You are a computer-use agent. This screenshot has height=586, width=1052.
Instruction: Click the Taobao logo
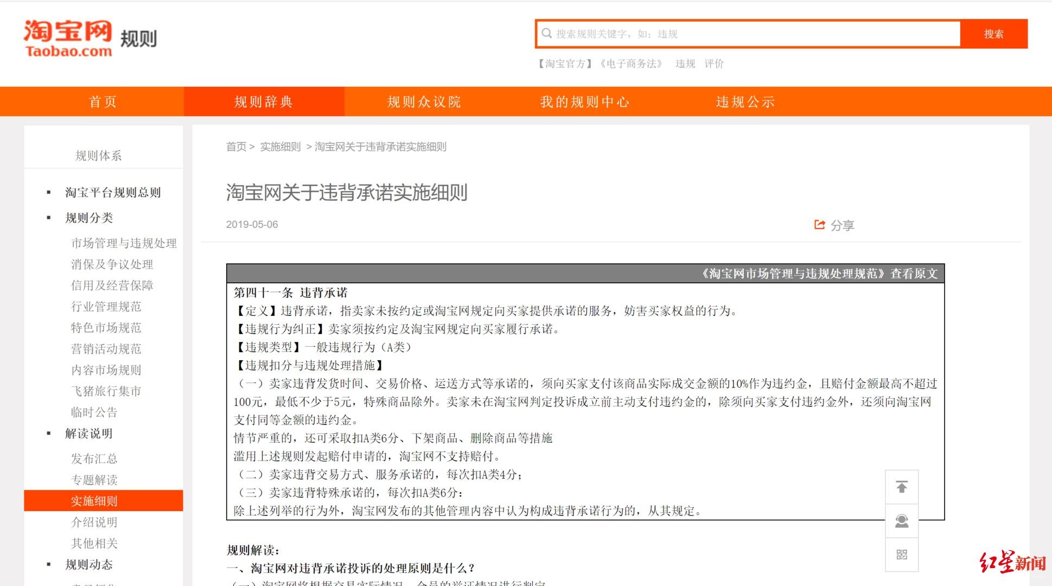(68, 38)
